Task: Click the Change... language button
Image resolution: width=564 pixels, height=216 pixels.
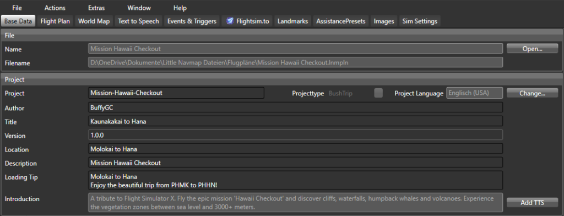Action: coord(533,93)
